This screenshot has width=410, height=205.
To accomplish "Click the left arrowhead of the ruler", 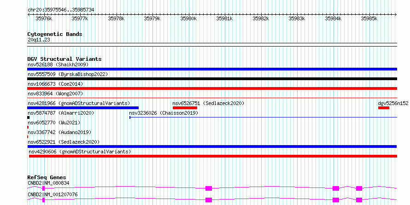I will point(29,14).
